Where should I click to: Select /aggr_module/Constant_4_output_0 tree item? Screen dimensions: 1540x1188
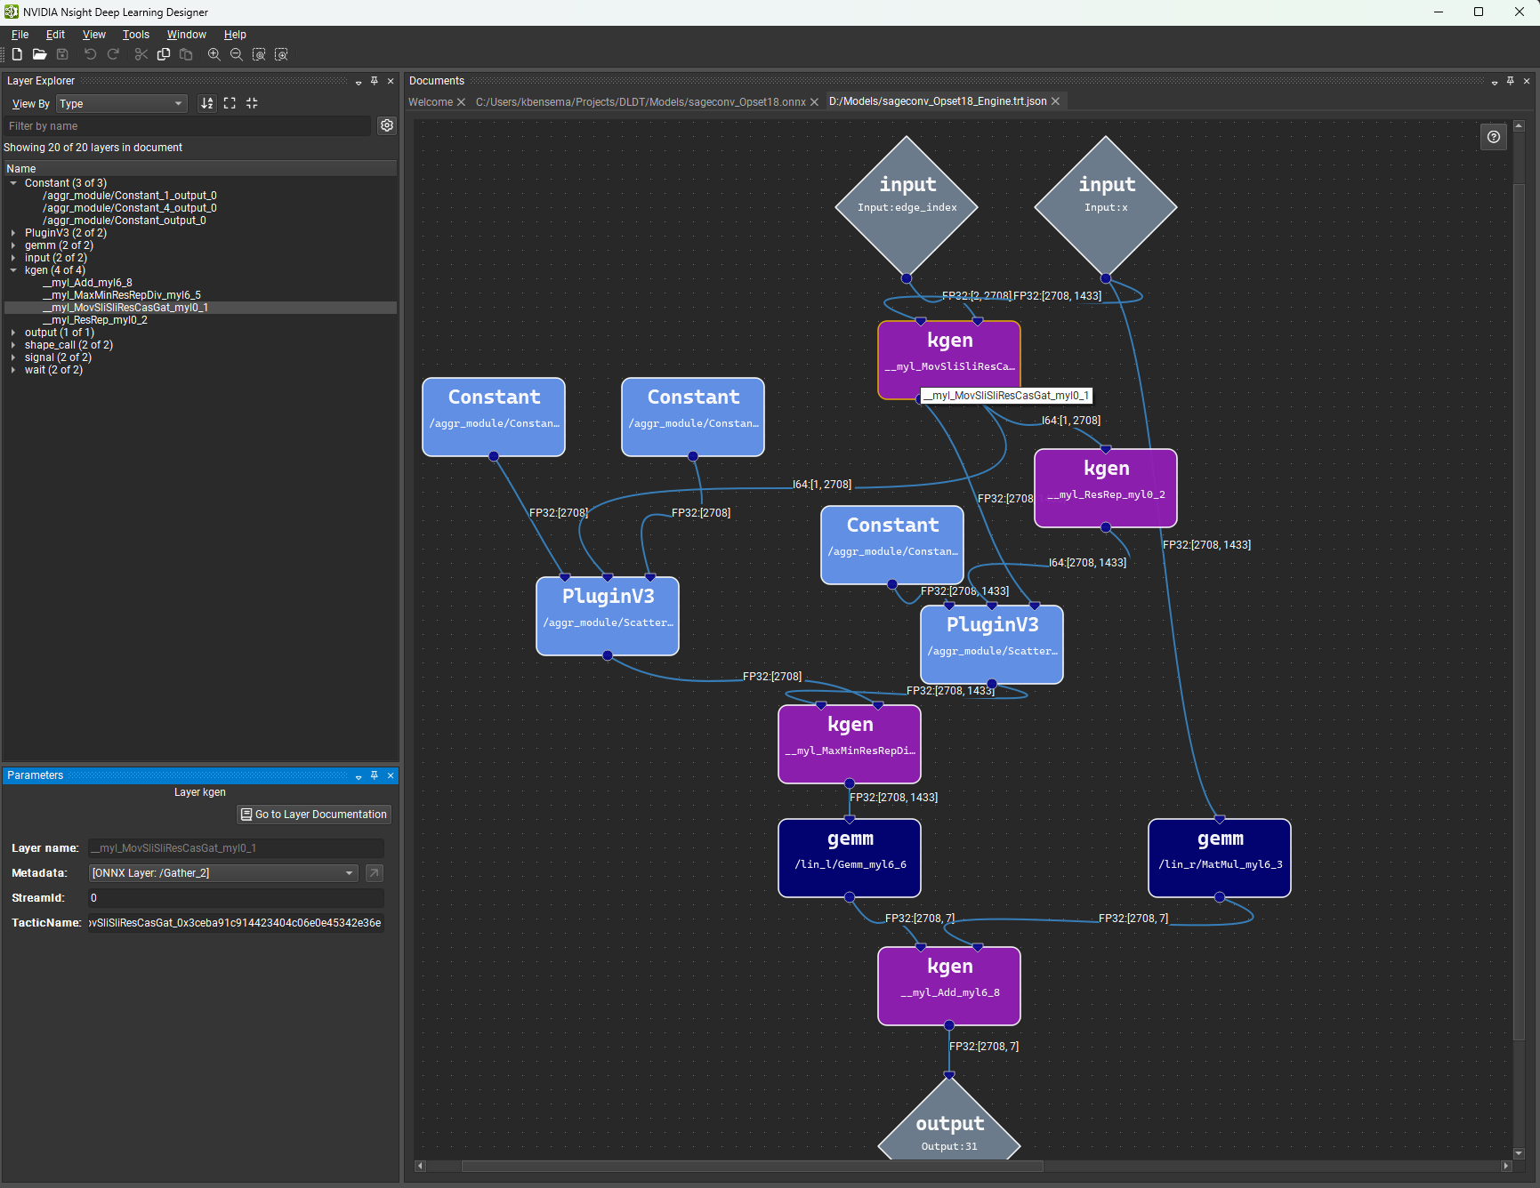tap(130, 208)
